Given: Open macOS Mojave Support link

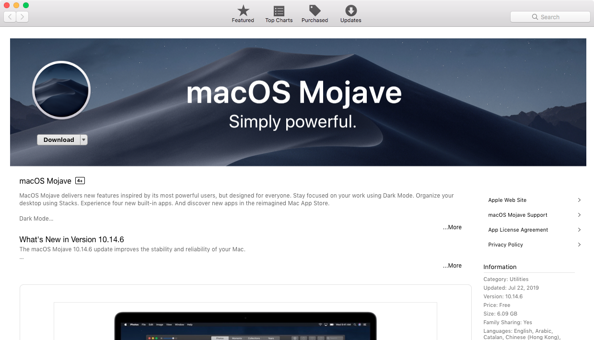Looking at the screenshot, I should [518, 215].
